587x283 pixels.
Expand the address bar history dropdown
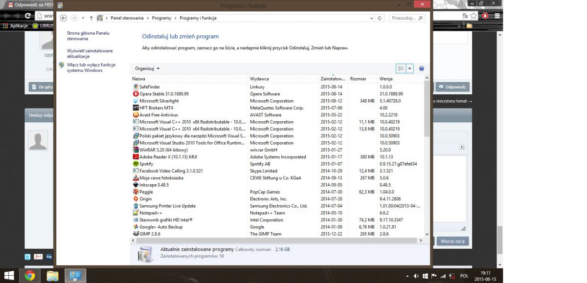[372, 18]
